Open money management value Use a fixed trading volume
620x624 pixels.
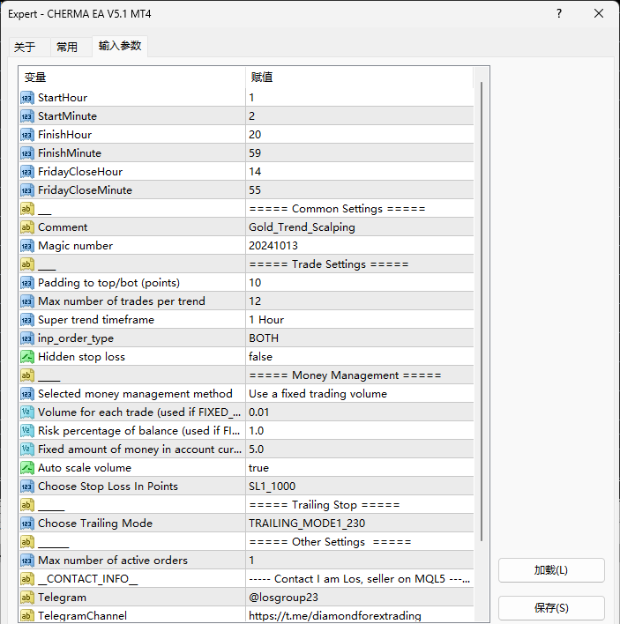(x=360, y=394)
